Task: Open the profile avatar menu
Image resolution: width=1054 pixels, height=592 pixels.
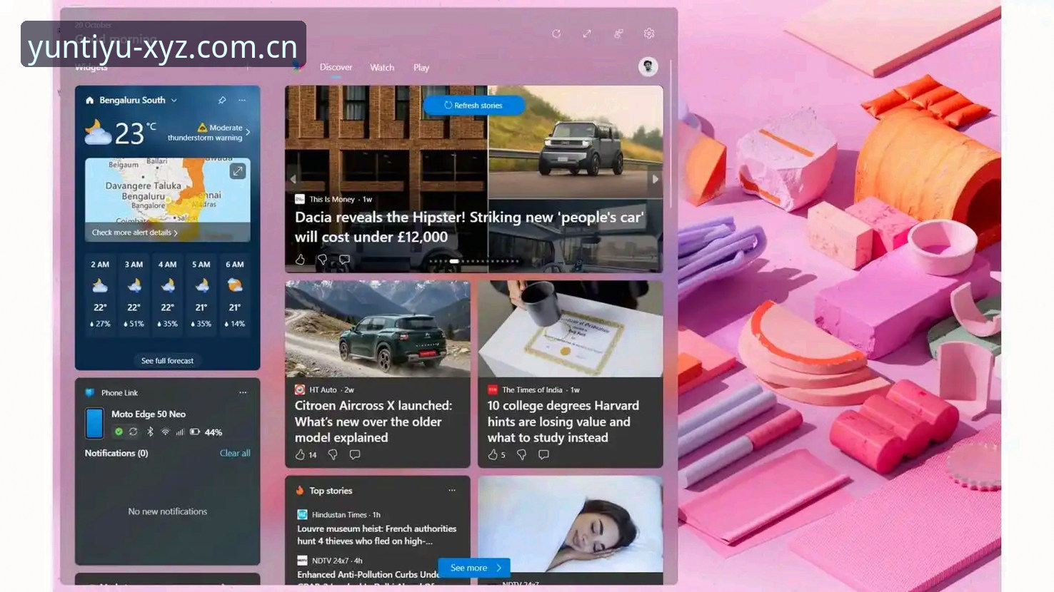Action: point(648,67)
